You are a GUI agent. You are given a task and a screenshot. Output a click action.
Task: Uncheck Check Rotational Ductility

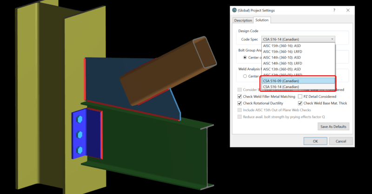(240, 103)
